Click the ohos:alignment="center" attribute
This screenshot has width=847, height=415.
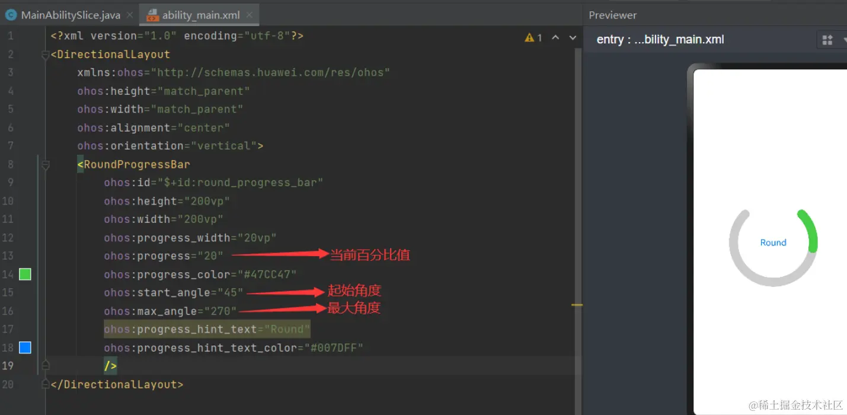tap(154, 127)
